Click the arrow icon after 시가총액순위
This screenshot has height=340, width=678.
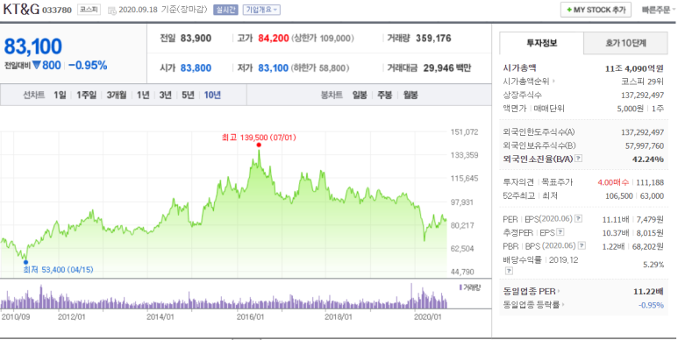click(554, 81)
